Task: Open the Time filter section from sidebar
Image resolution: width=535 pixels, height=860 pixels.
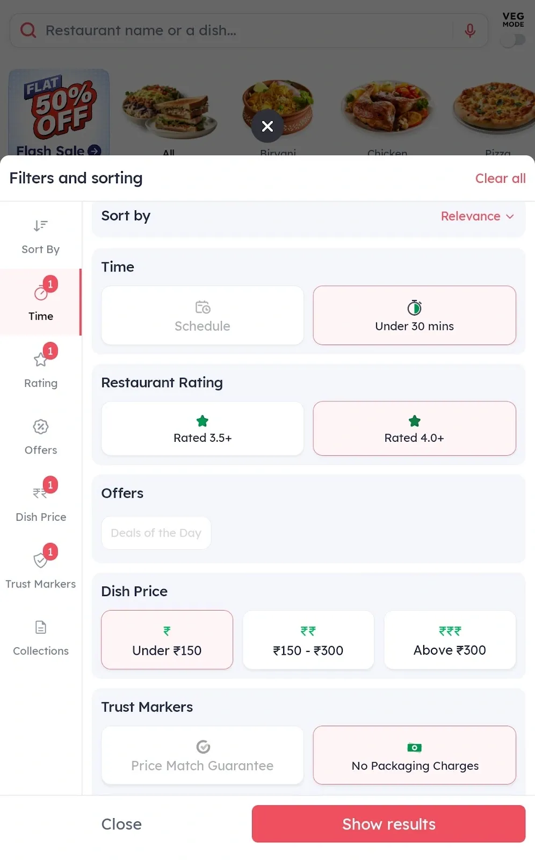Action: [x=40, y=302]
